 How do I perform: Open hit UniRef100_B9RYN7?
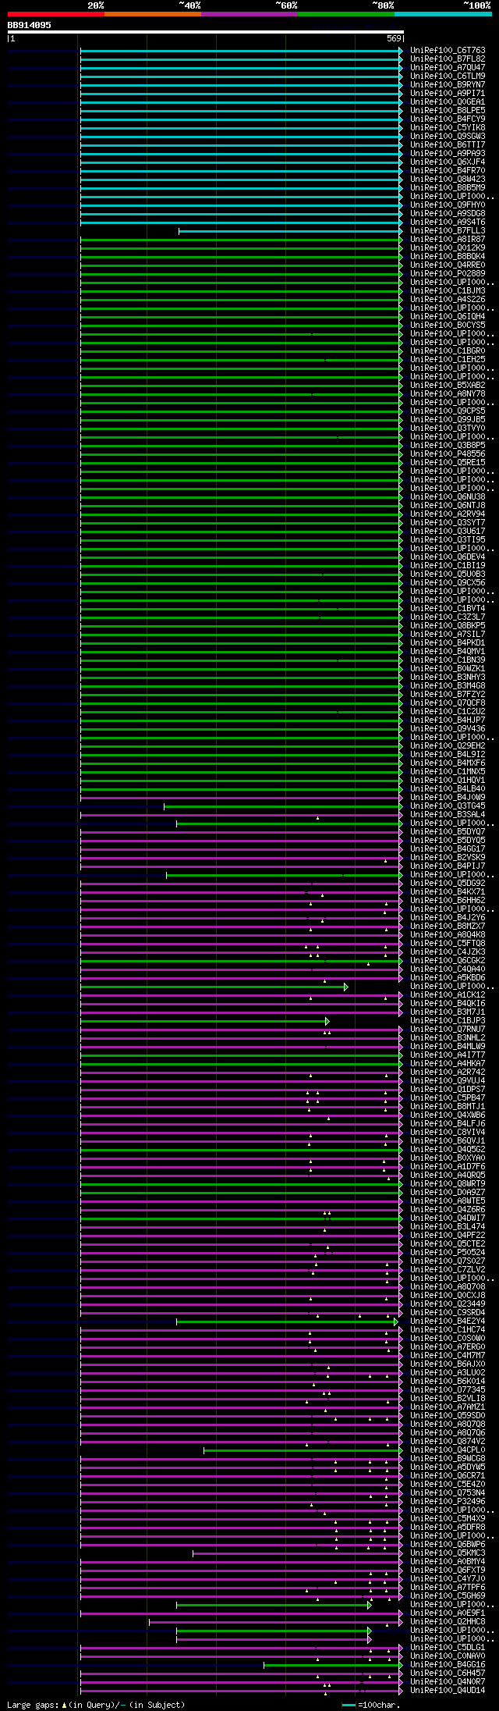click(x=448, y=85)
